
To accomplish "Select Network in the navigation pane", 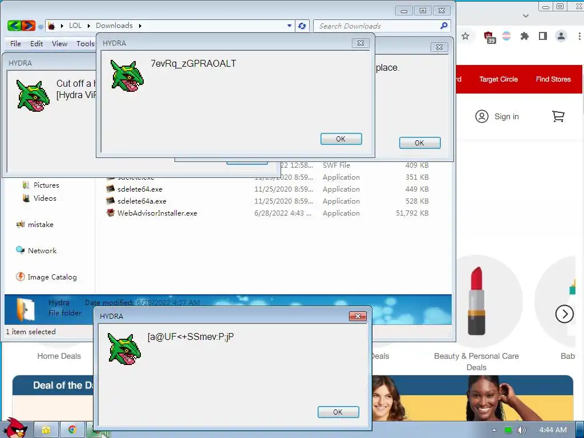I will click(42, 251).
